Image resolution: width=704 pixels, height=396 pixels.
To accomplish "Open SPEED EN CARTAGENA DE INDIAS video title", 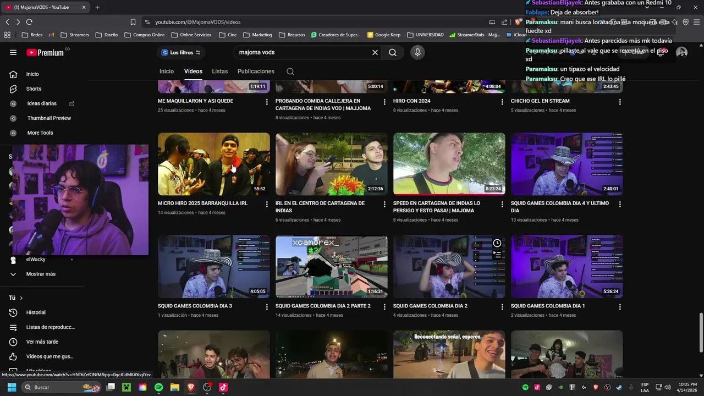I will pyautogui.click(x=437, y=207).
